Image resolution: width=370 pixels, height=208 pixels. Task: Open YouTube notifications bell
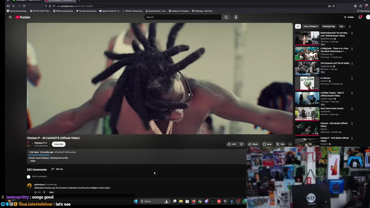click(360, 17)
